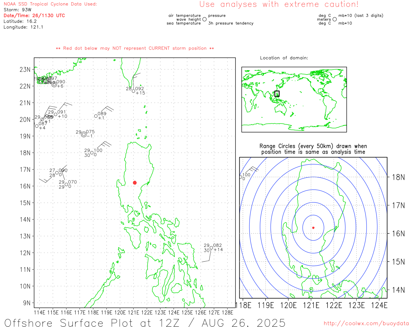This screenshot has width=409, height=327.
Task: Click the legend station circle beside 'wave height'
Action: (204, 19)
